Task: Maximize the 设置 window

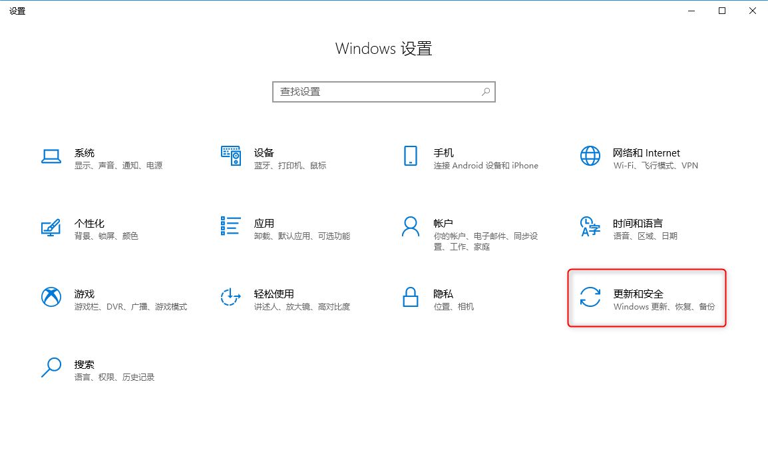Action: pos(722,11)
